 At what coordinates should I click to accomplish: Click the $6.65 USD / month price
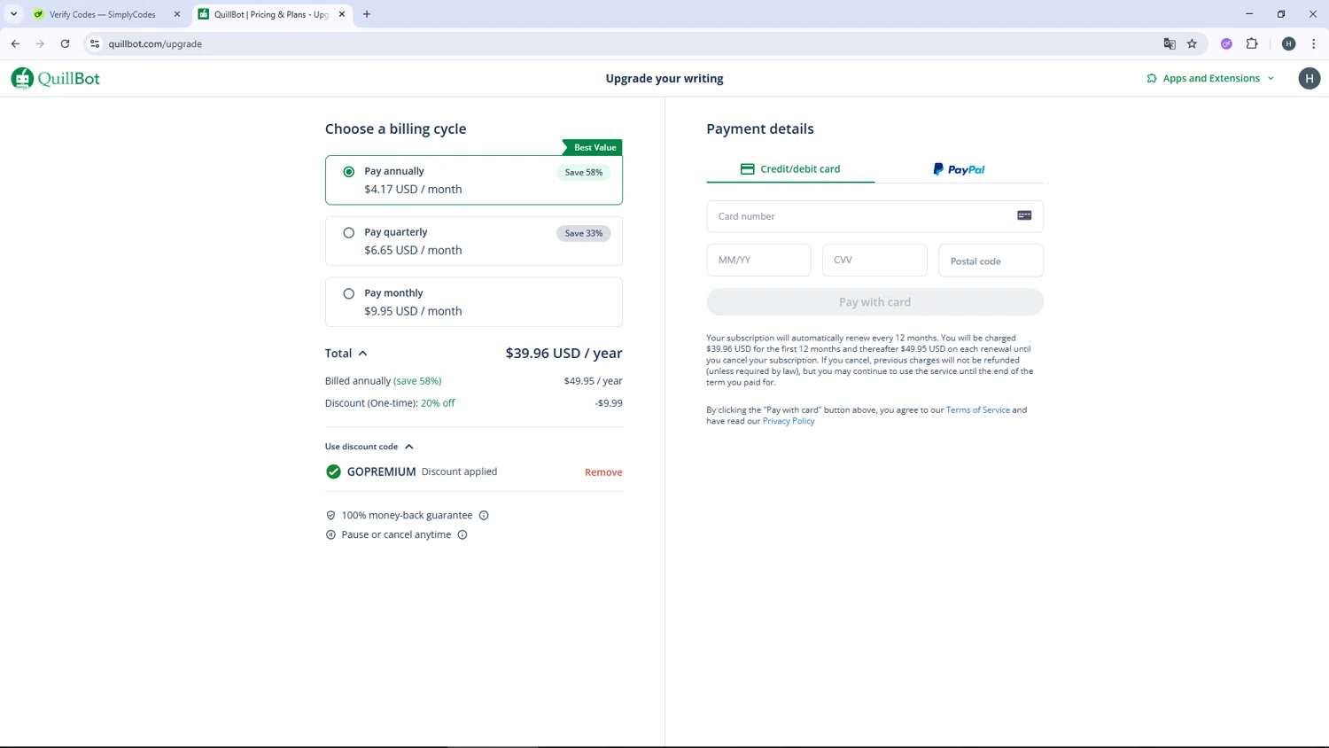(413, 251)
